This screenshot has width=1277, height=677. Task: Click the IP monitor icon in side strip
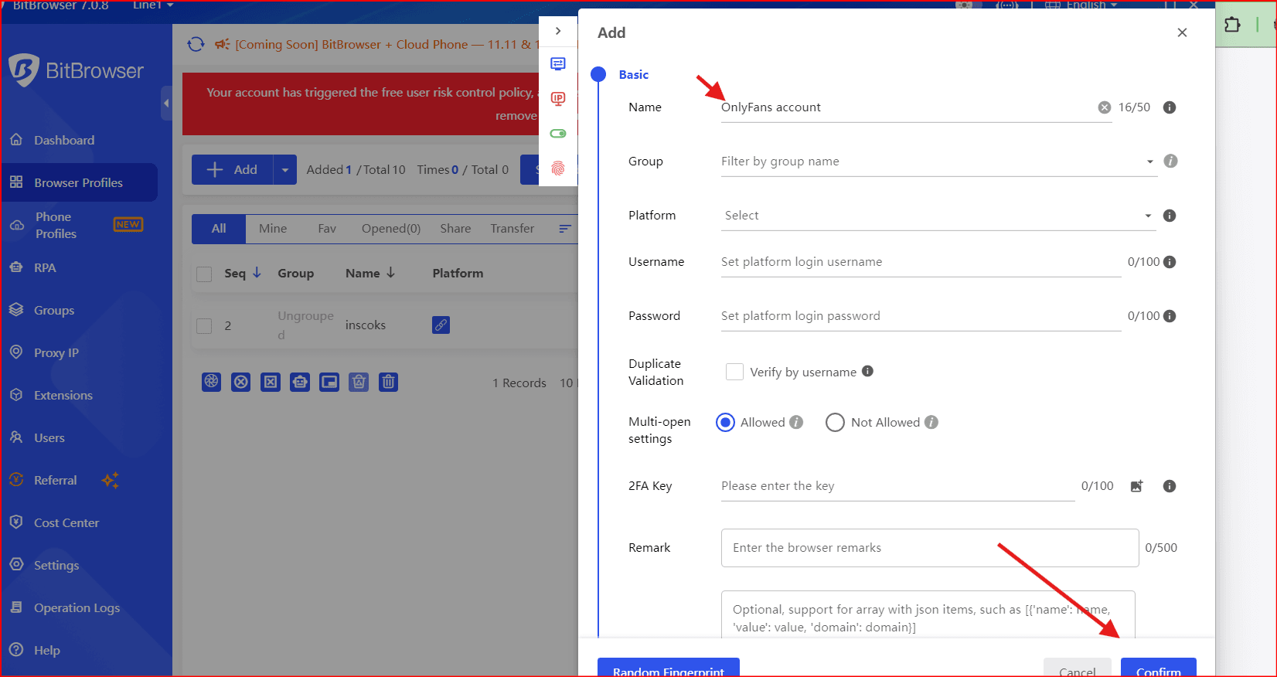(557, 99)
